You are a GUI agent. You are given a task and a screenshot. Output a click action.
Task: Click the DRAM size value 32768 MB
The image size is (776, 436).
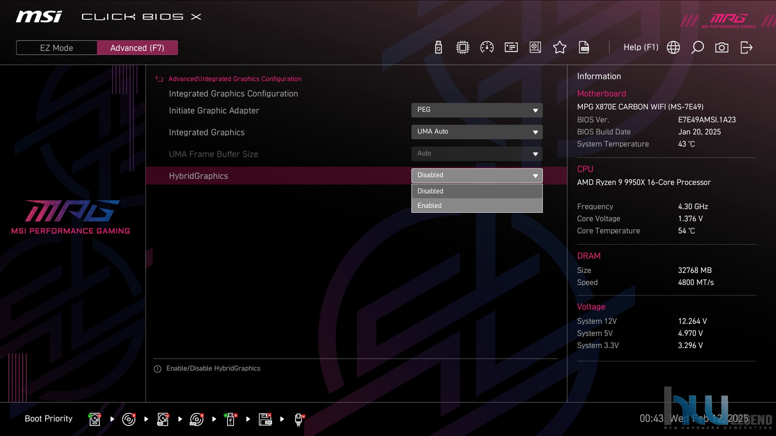695,270
